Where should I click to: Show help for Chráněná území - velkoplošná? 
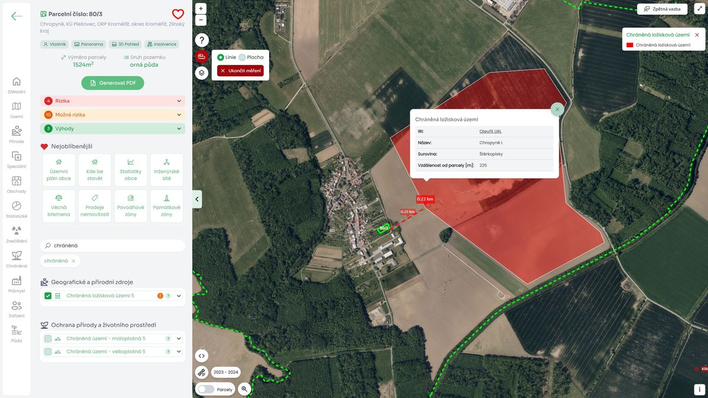(168, 352)
